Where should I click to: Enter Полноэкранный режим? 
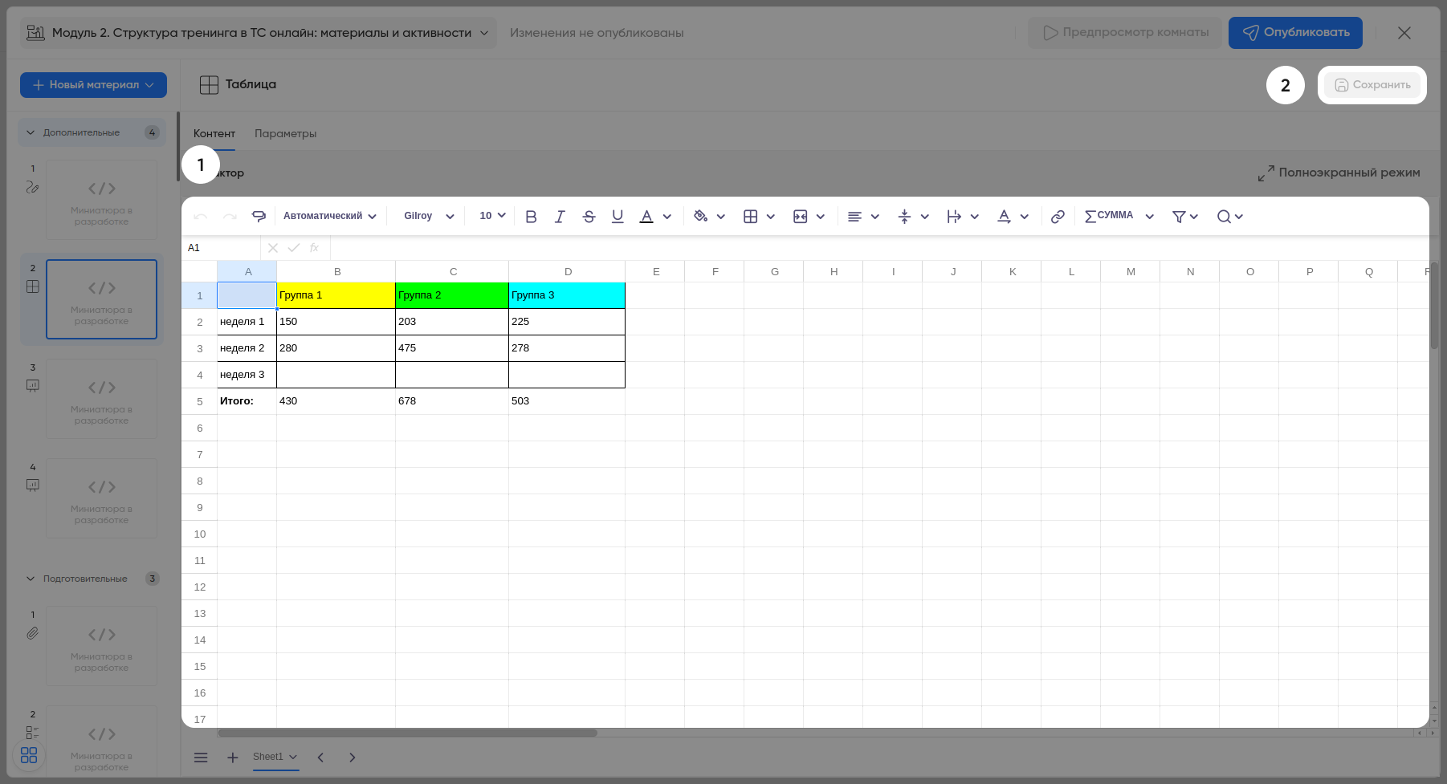1339,173
